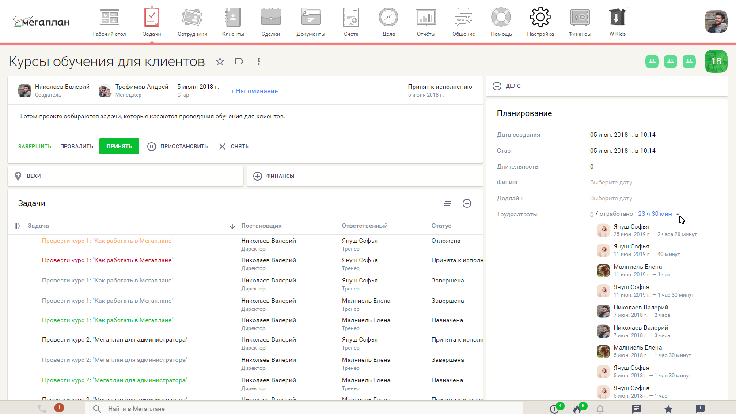Viewport: 736px width, 414px height.
Task: Open the feedback exclamation icon
Action: coord(700,409)
